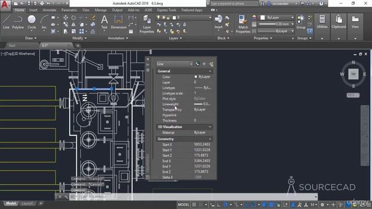Open annotation scale 1:1 dropdown
Viewport: 372px width, 209px height.
point(314,204)
